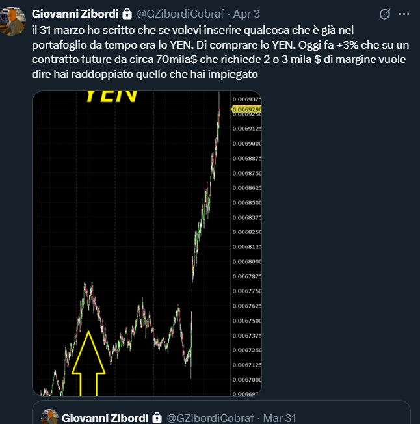Click the avatar in the quoted post
The image size is (420, 424).
50,417
